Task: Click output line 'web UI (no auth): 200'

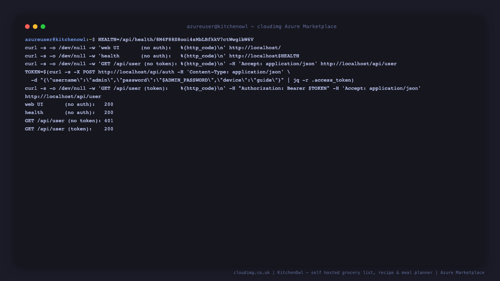Action: point(69,104)
